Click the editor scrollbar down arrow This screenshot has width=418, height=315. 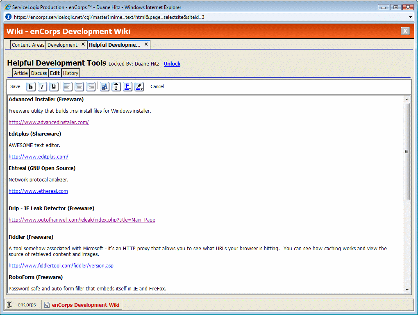click(x=407, y=290)
